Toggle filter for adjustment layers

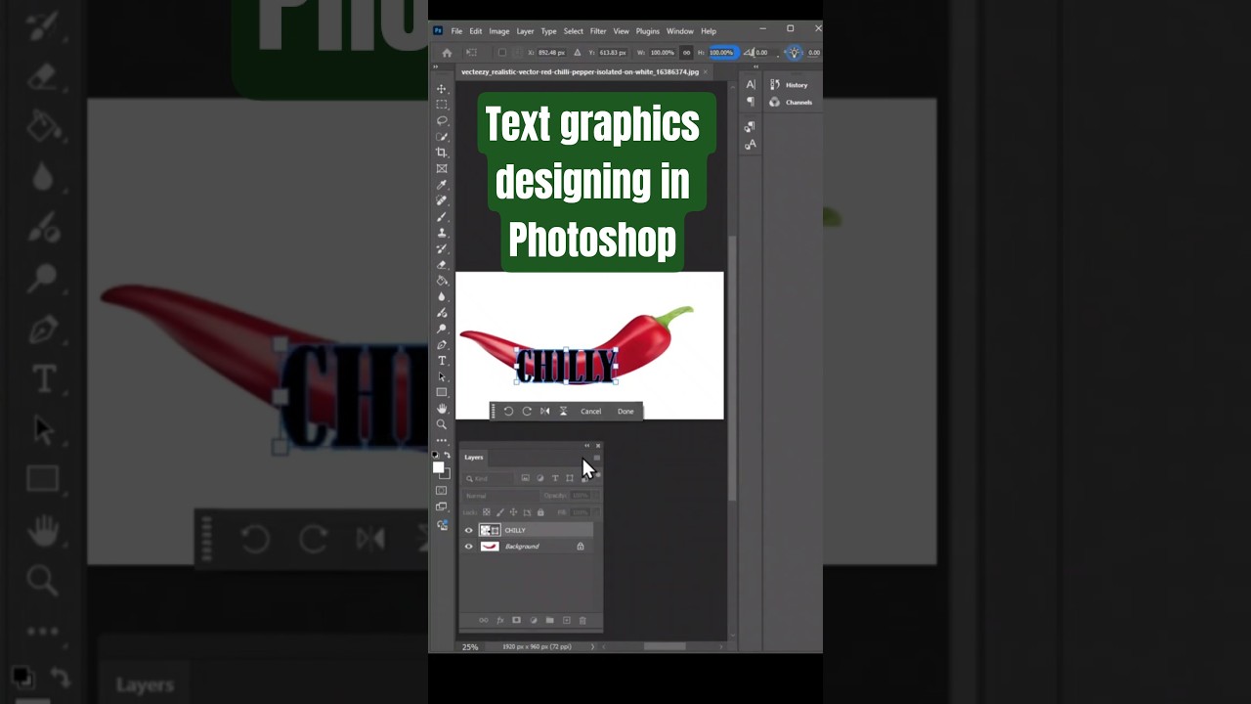pos(540,478)
